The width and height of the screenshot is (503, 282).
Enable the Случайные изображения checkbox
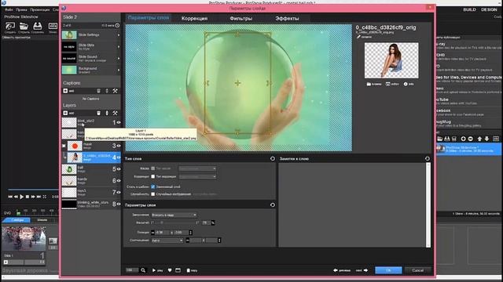(153, 194)
